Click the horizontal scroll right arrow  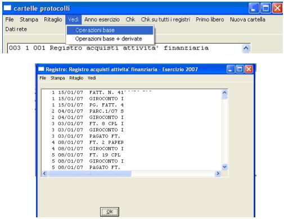(218, 174)
